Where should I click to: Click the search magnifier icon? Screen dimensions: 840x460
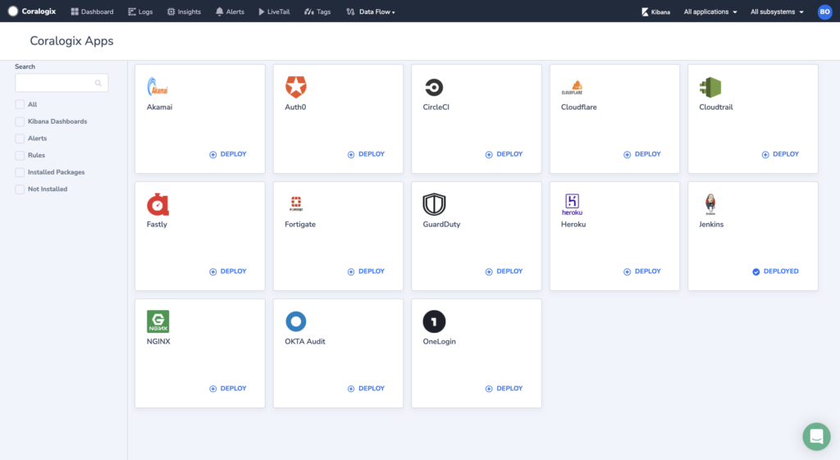(x=98, y=83)
